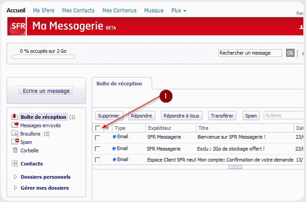Viewport: 306px width, 202px height.
Task: Click the pane splitter handle below list
Action: pos(235,167)
